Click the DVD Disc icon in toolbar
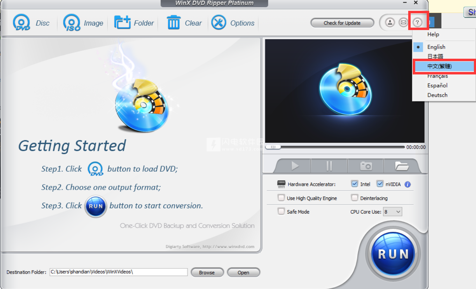Screen dimensions: 476x289 [21, 23]
